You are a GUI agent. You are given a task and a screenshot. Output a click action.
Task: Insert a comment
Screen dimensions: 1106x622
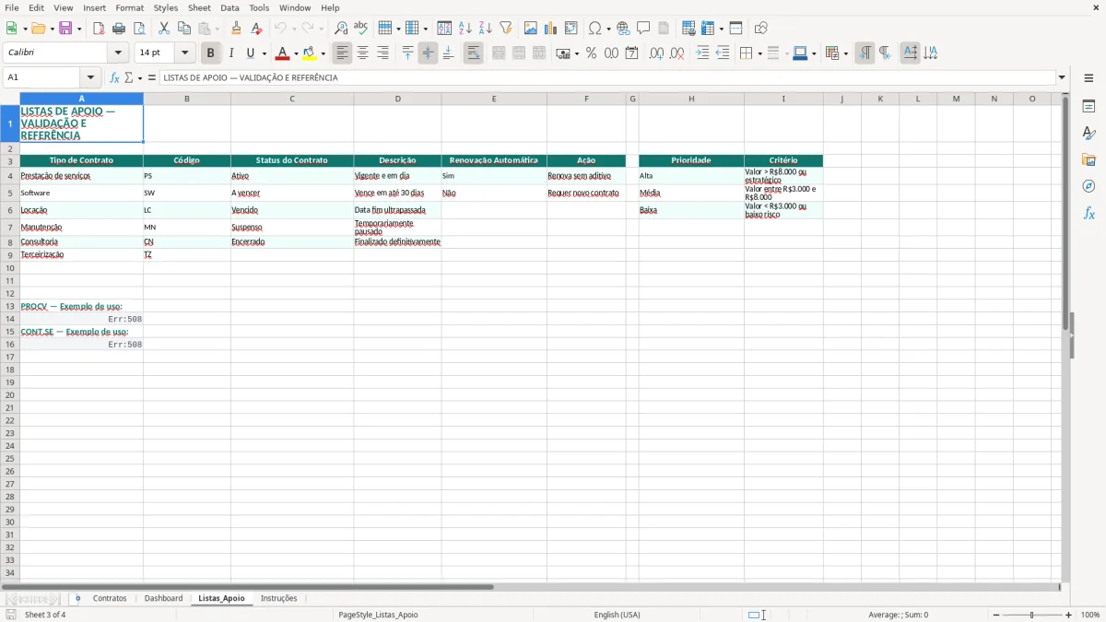[x=643, y=29]
